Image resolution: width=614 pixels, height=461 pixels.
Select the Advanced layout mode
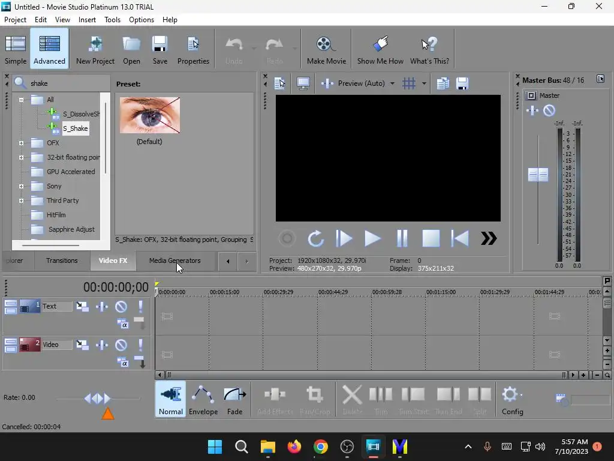[49, 50]
